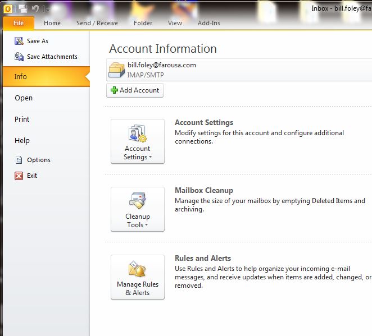Open the File tab
372x336 pixels.
click(19, 23)
